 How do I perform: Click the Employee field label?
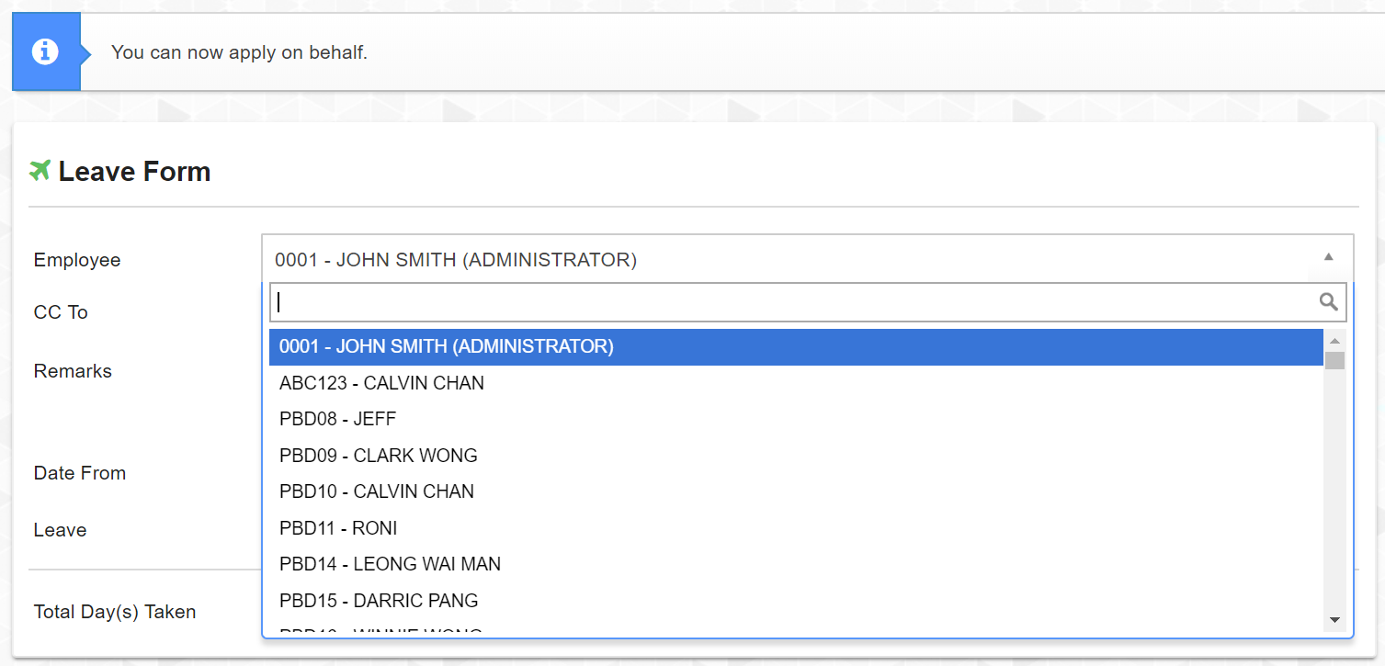point(77,260)
